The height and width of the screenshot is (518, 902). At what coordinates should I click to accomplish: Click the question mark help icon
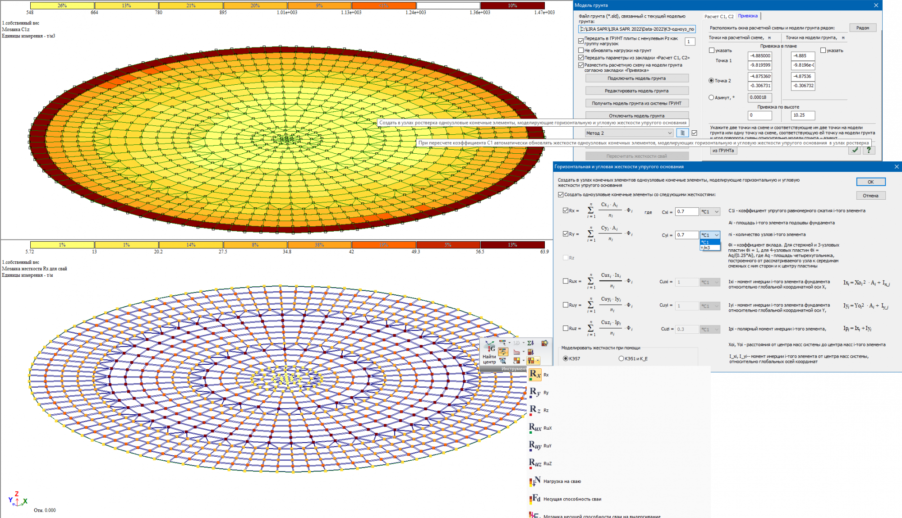click(x=869, y=151)
